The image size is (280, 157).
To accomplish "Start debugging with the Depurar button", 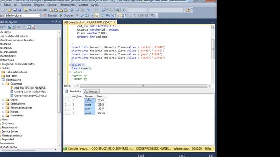I will pyautogui.click(x=66, y=16).
